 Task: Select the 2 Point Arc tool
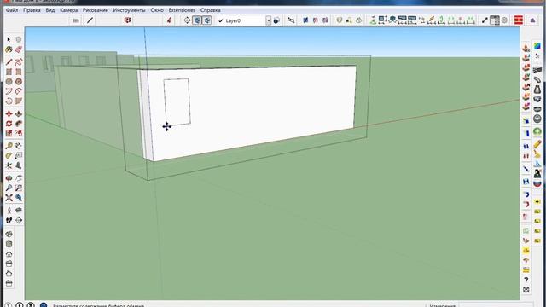[19, 91]
